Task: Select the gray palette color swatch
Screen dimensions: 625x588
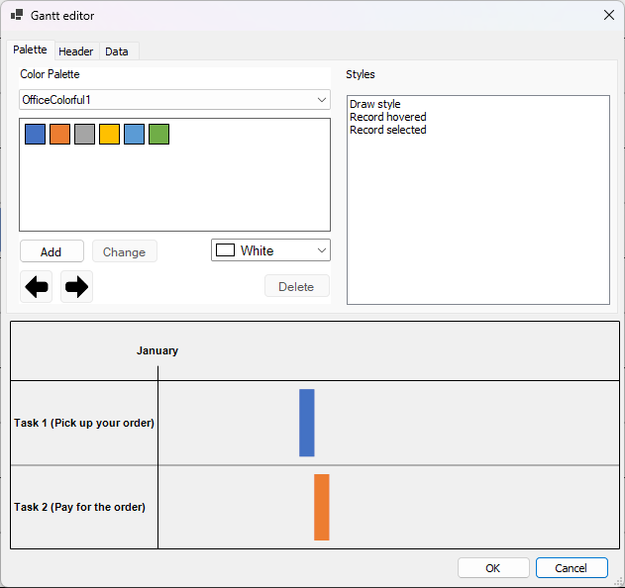Action: tap(84, 135)
